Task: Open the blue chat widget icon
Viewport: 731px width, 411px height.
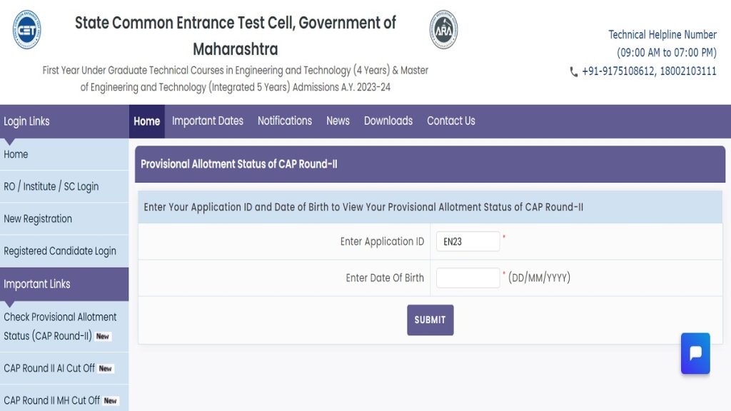Action: click(695, 353)
